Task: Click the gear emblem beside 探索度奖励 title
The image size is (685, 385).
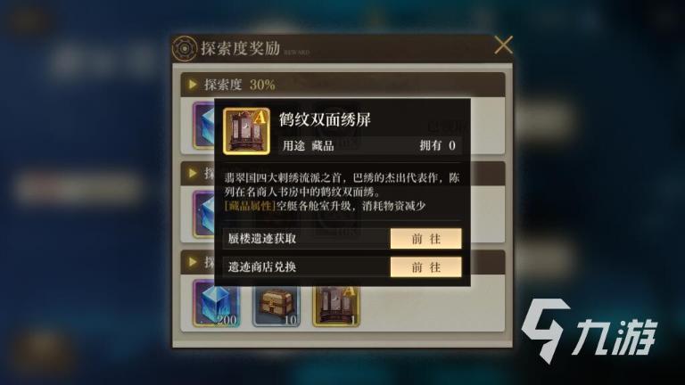Action: click(x=185, y=48)
